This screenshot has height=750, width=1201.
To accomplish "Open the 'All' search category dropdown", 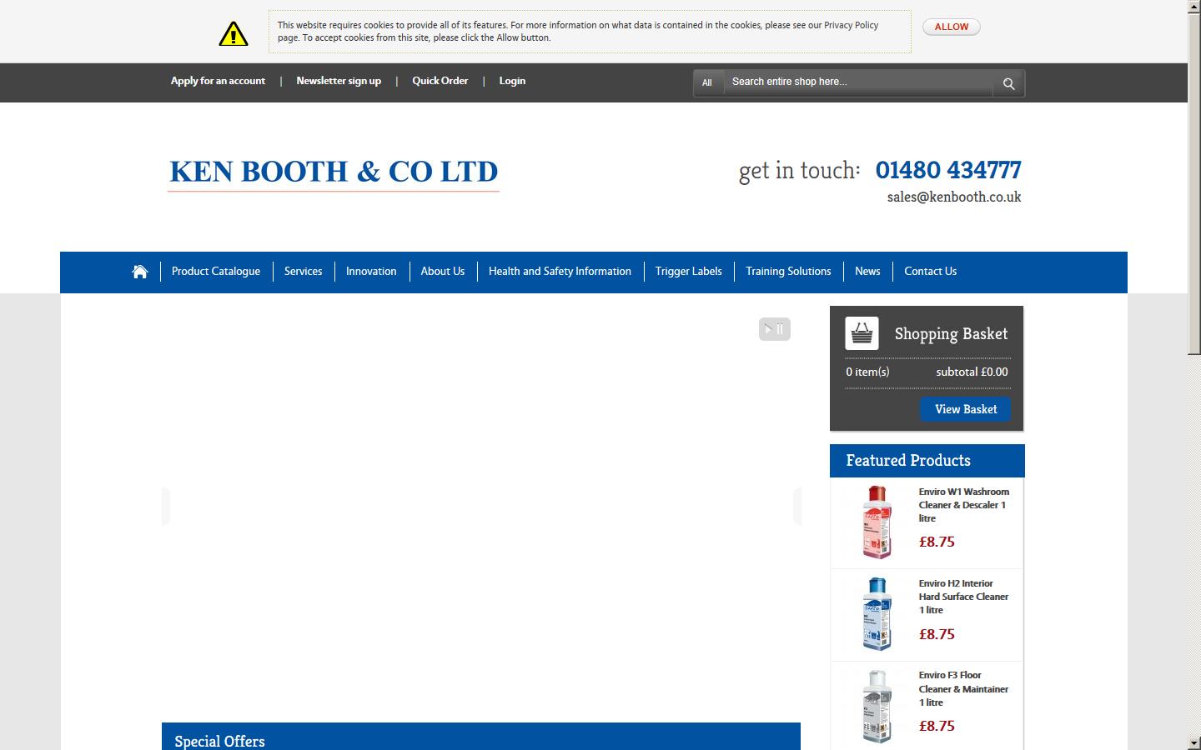I will [x=707, y=83].
